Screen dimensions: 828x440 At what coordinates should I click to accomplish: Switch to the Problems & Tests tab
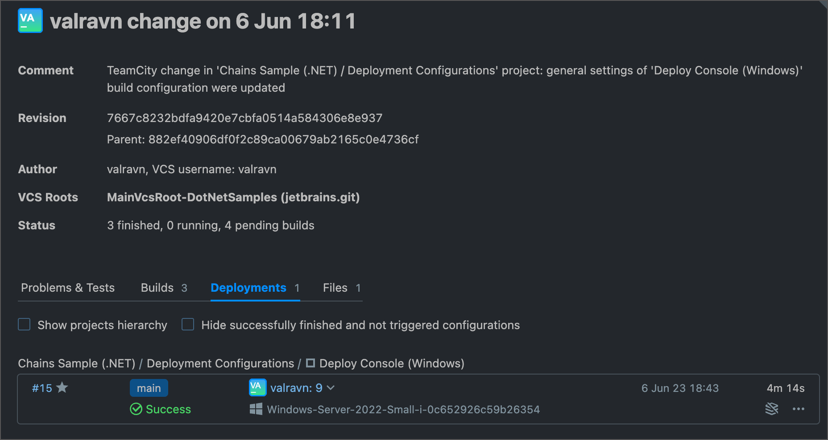coord(68,288)
